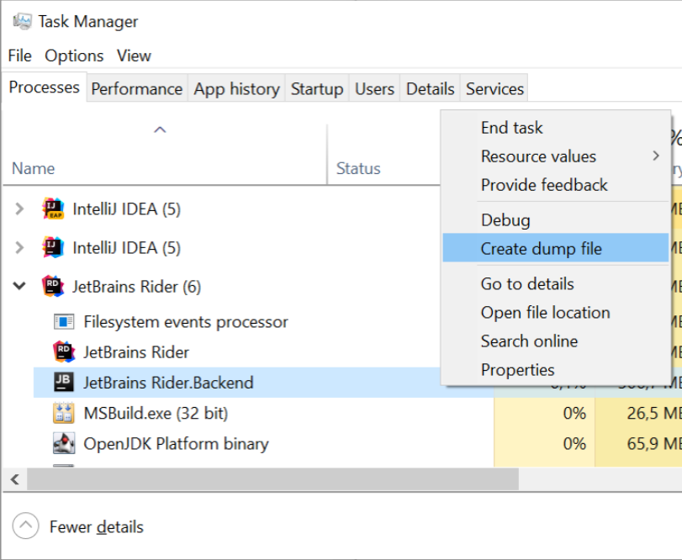
Task: Sort by the Status column header
Action: [358, 168]
